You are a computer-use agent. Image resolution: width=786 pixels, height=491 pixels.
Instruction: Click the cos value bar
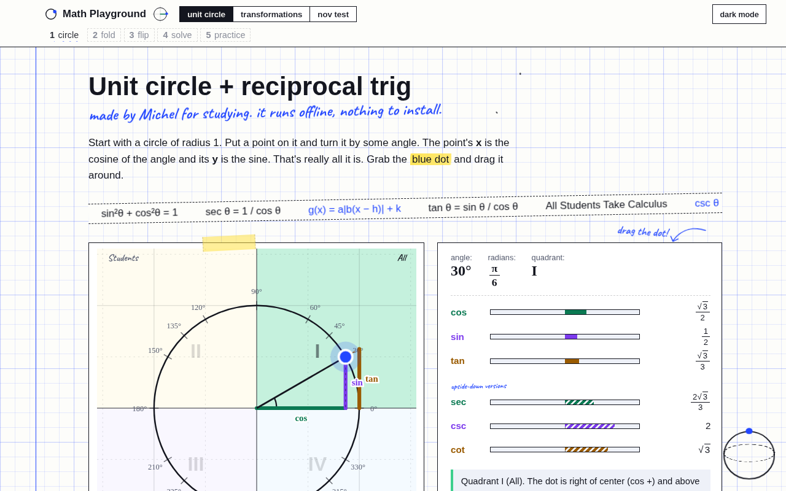click(565, 312)
